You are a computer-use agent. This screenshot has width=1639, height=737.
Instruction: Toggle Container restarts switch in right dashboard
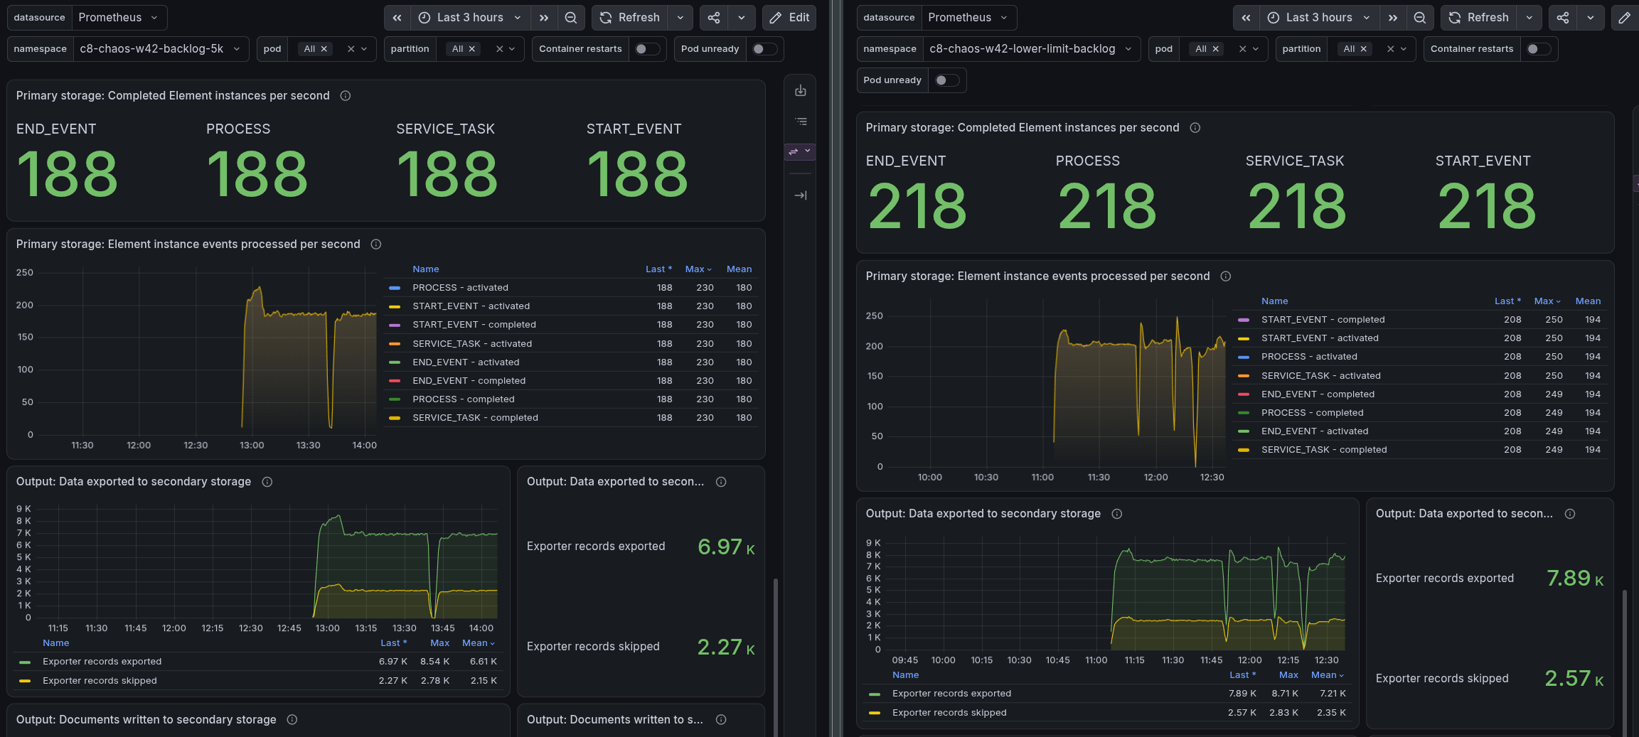coord(1539,49)
